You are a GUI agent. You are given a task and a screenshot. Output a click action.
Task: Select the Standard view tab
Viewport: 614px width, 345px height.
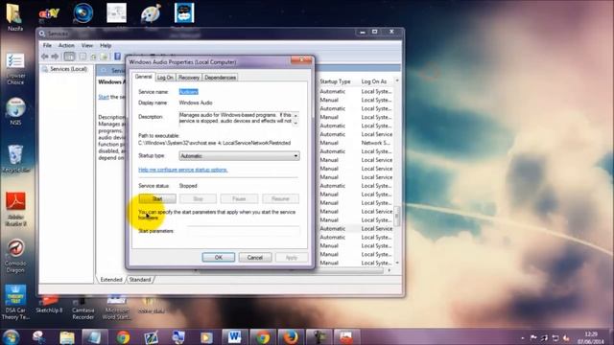(x=140, y=280)
